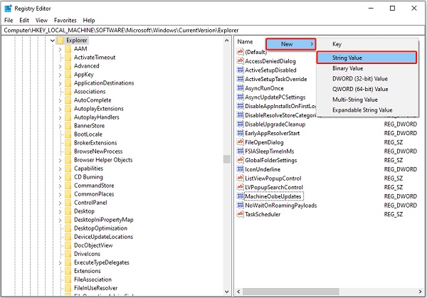Expand the AAM key
Viewport: 427px width, 298px height.
tap(60, 49)
